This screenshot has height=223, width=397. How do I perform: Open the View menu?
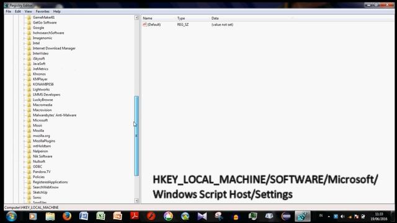tap(28, 11)
